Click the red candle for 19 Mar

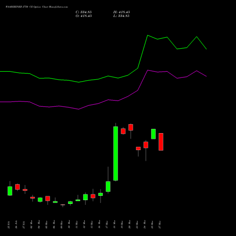pos(123,131)
